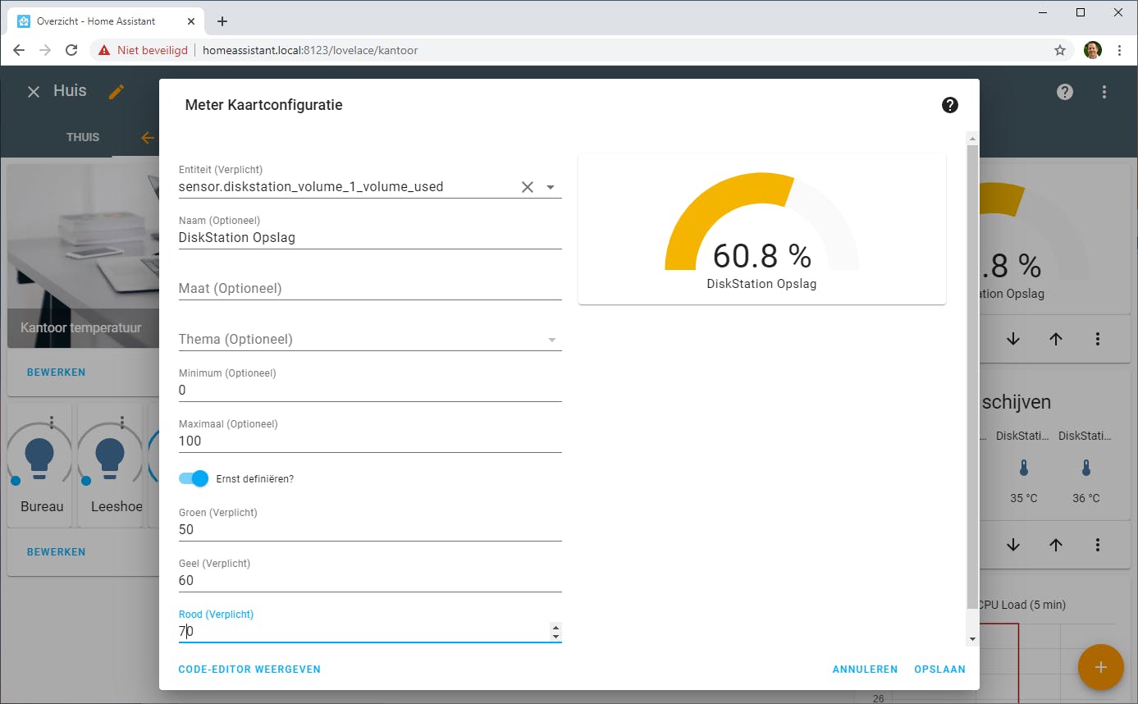Switch to the THUIS tab
The image size is (1138, 704).
(x=83, y=137)
